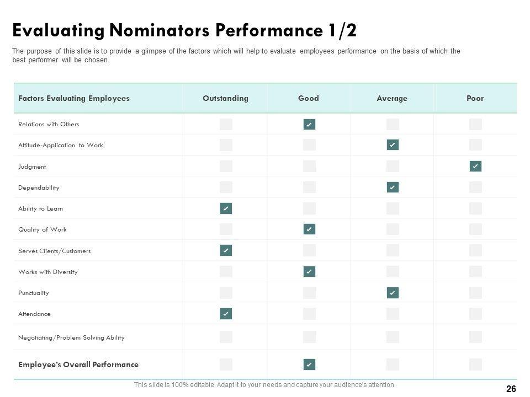Check Good for Negotiating/Problem Solving Ability
The height and width of the screenshot is (397, 530).
309,337
